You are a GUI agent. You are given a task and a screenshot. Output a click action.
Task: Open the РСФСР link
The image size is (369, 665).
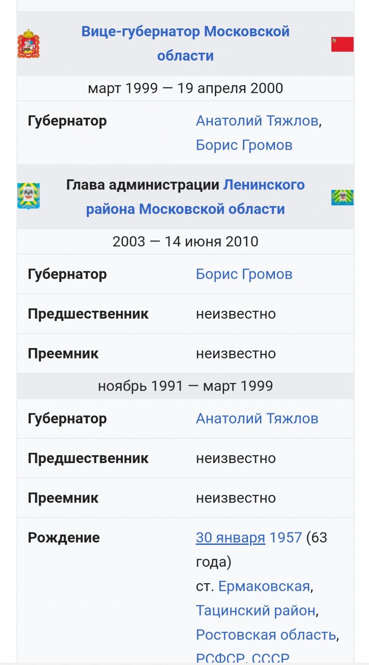(x=220, y=657)
